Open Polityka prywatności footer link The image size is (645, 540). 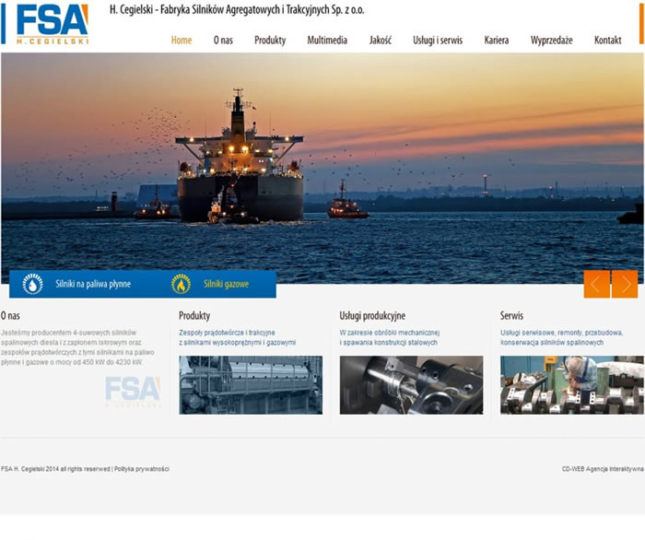(x=142, y=469)
